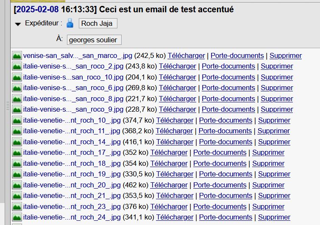Viewport: 320px width, 225px height.
Task: Click image icon beside nt_roch_24_.jpg attachment
Action: [x=17, y=217]
